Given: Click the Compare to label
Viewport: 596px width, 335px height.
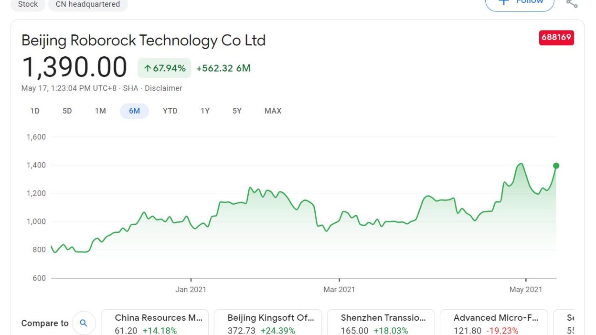Looking at the screenshot, I should [x=45, y=324].
